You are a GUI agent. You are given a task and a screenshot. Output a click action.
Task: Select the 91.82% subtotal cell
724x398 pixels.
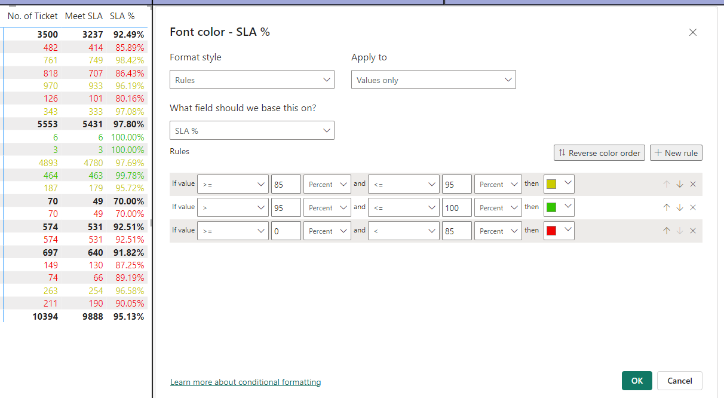click(x=128, y=252)
